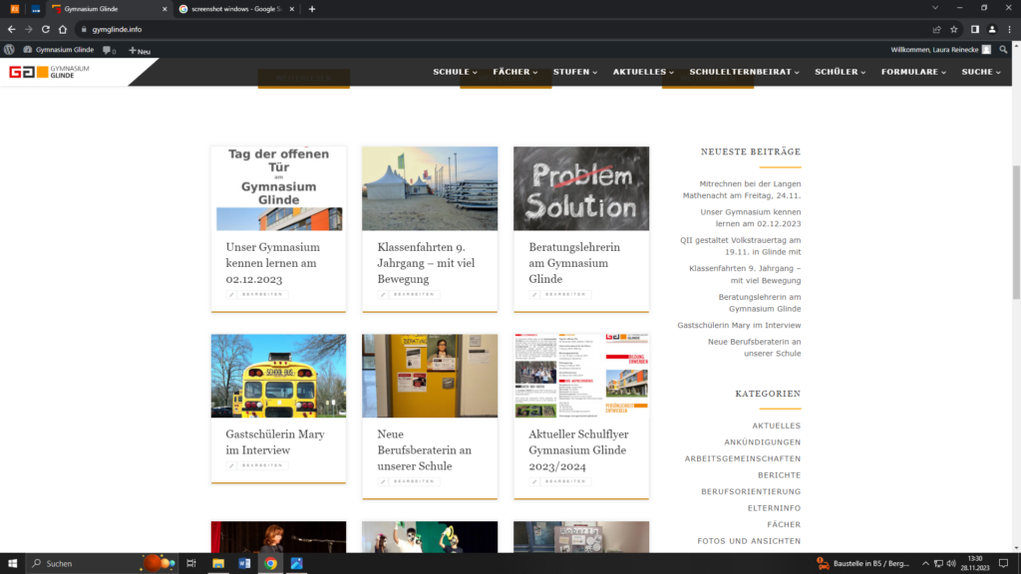Expand the SCHULE navigation dropdown

pyautogui.click(x=455, y=72)
